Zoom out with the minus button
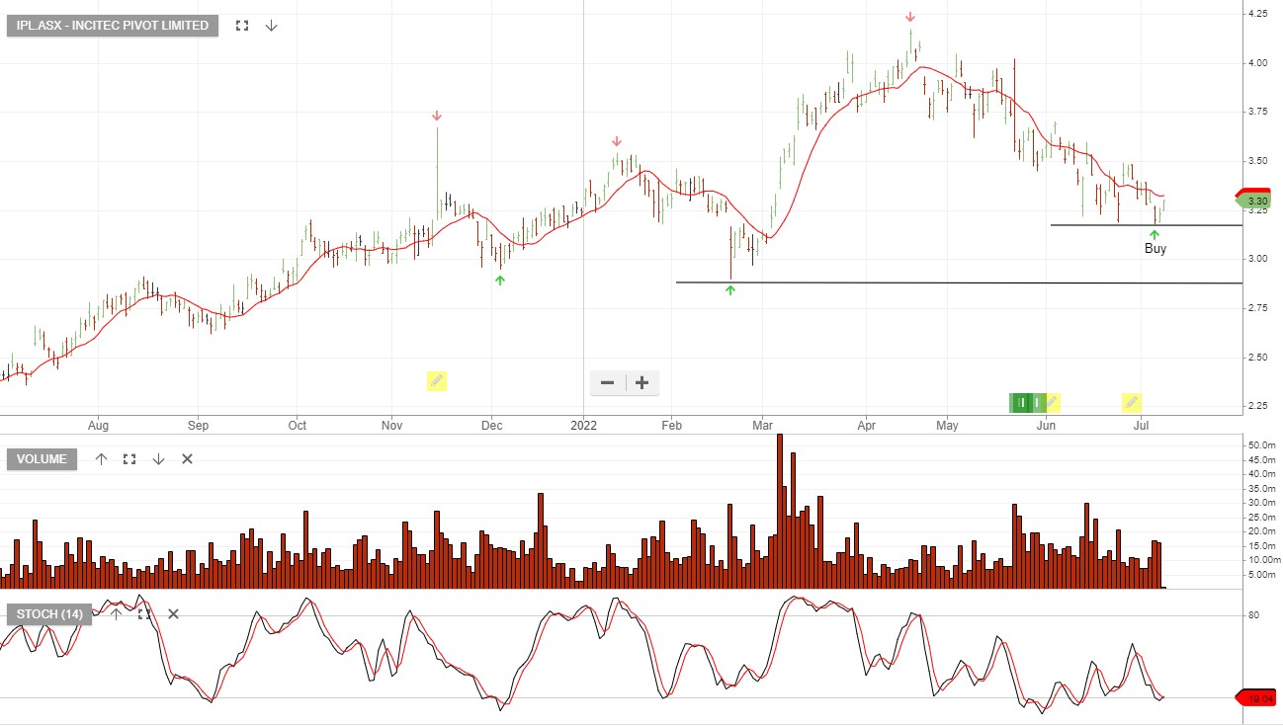This screenshot has width=1283, height=726. [x=607, y=383]
